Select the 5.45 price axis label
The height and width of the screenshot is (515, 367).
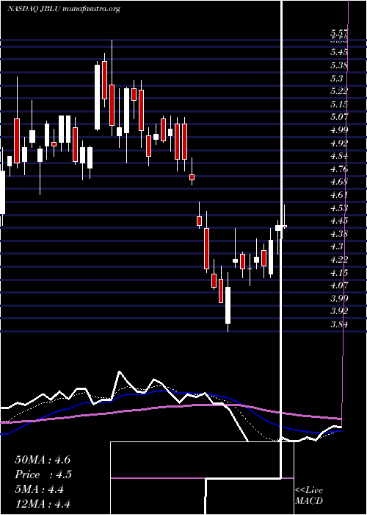[x=339, y=52]
